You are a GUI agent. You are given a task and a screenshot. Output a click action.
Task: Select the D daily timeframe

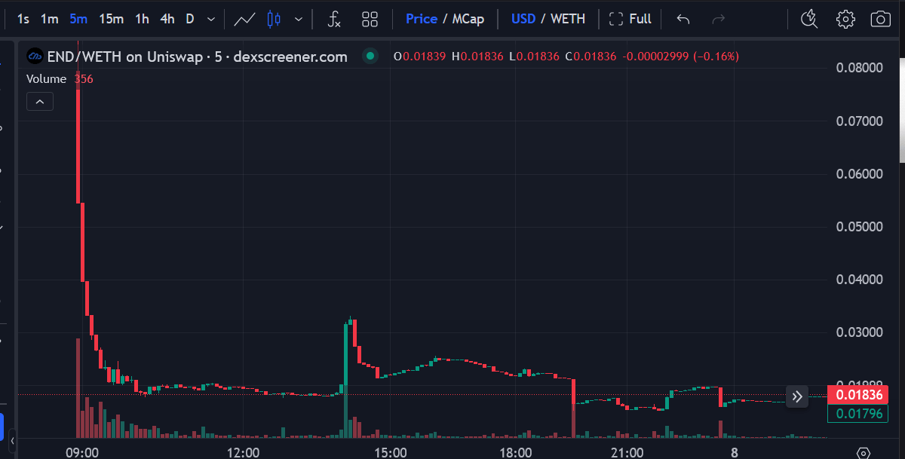tap(190, 19)
